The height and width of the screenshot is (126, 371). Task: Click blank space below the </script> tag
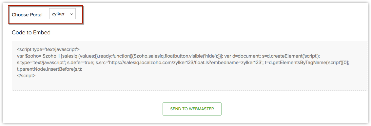pos(189,85)
